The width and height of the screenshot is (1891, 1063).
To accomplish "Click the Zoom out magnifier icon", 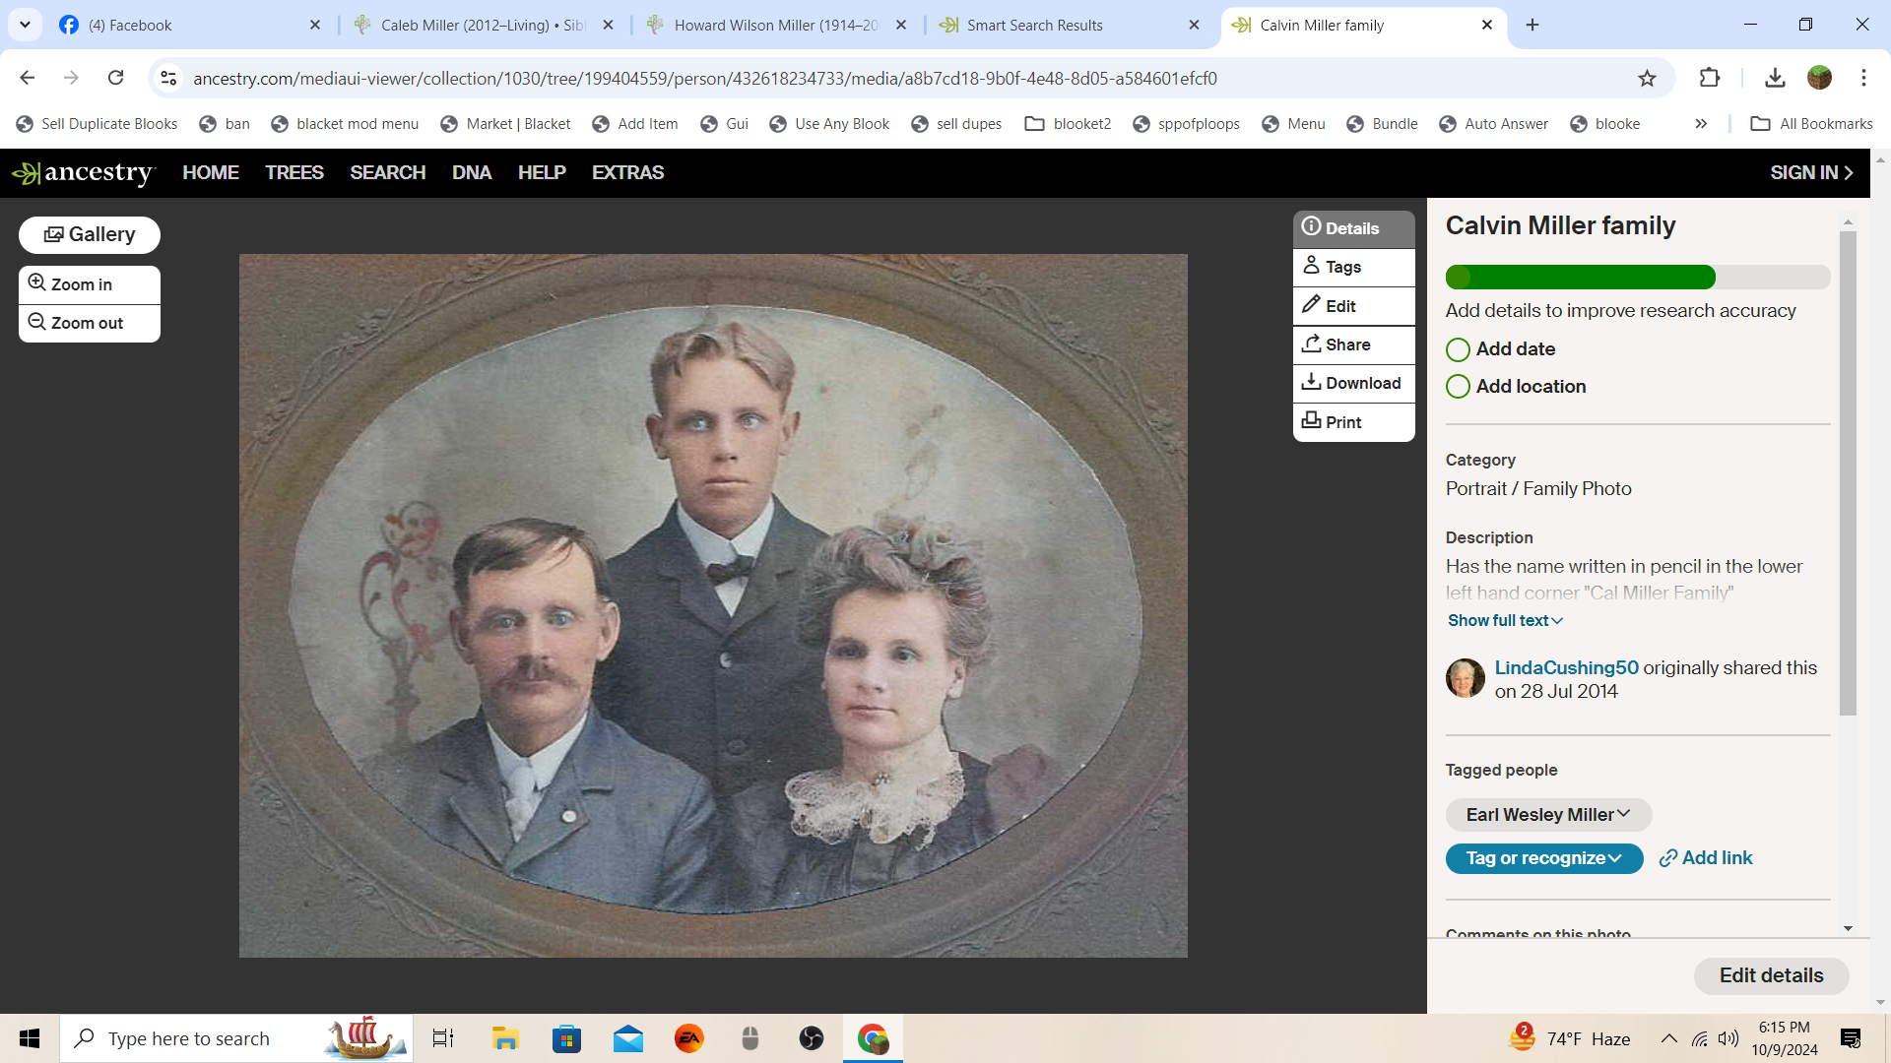I will pyautogui.click(x=37, y=322).
